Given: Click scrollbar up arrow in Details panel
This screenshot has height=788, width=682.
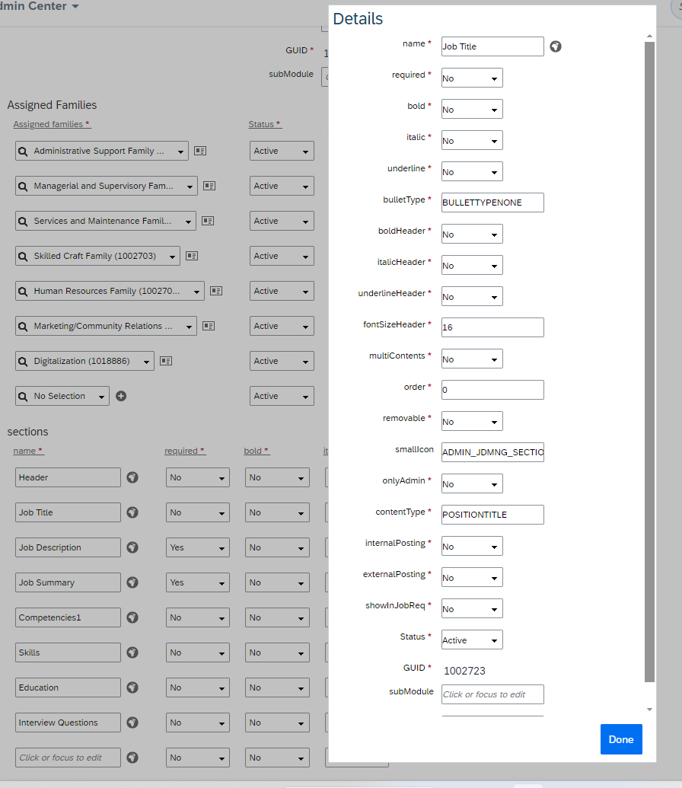Looking at the screenshot, I should click(x=649, y=37).
